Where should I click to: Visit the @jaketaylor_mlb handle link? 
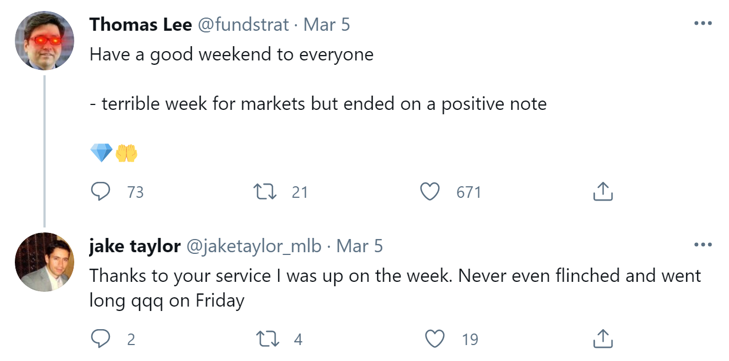tap(254, 246)
